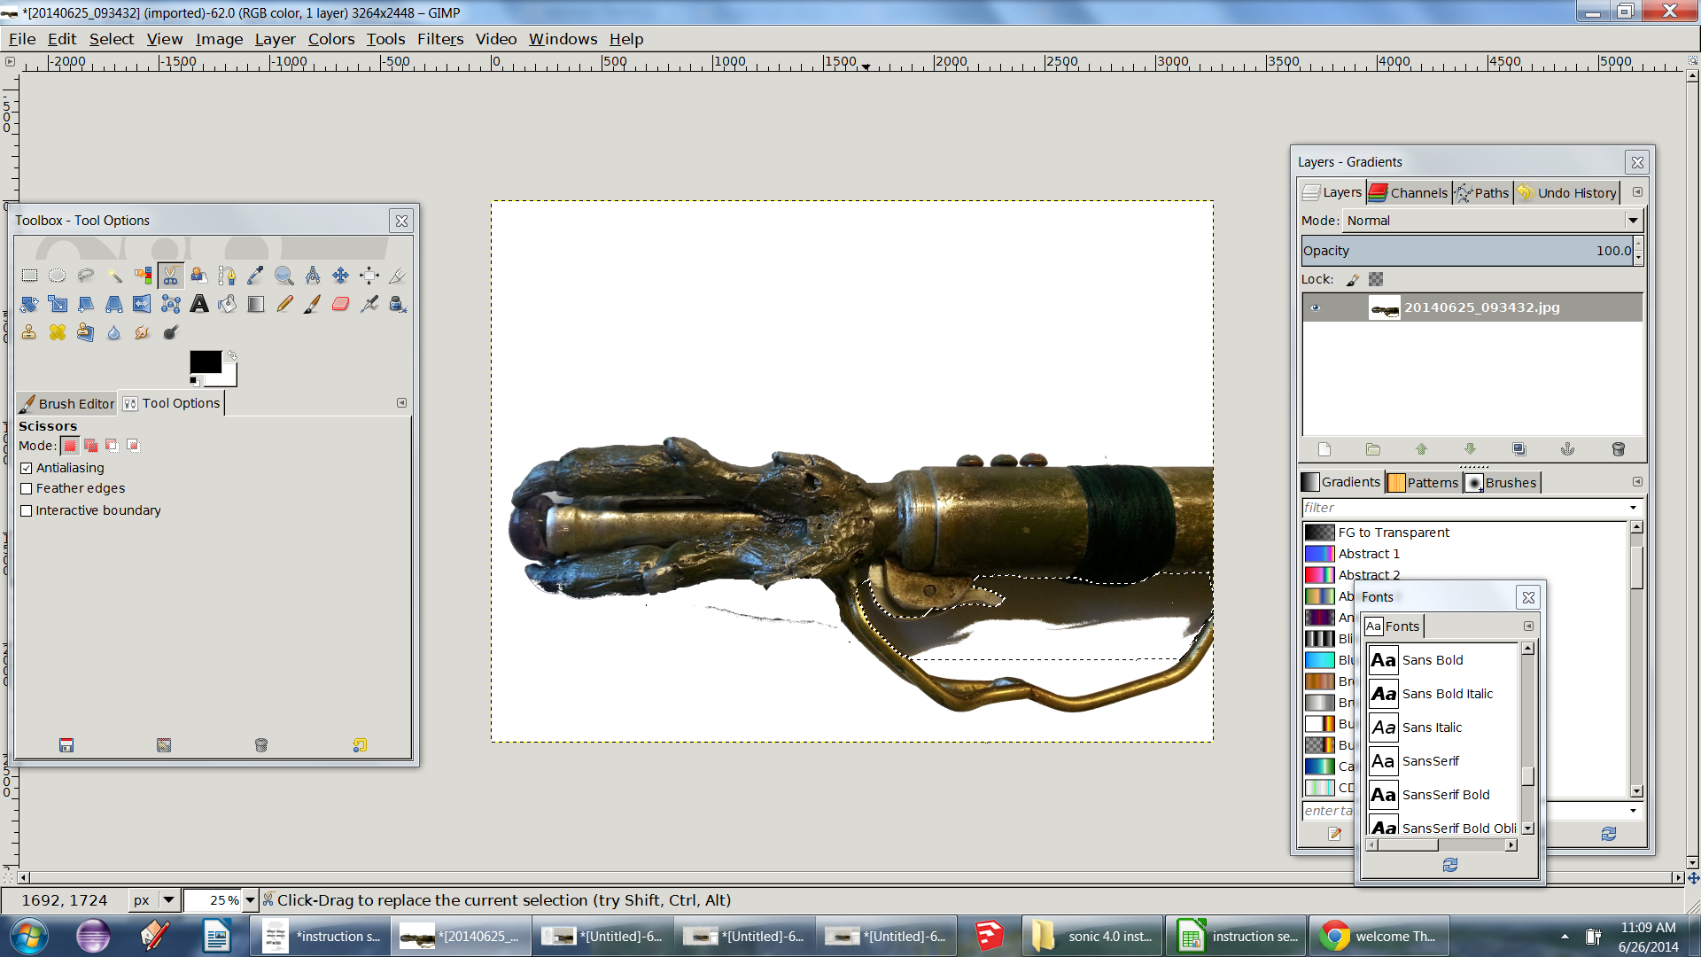
Task: Click the black foreground color swatch
Action: 205,362
